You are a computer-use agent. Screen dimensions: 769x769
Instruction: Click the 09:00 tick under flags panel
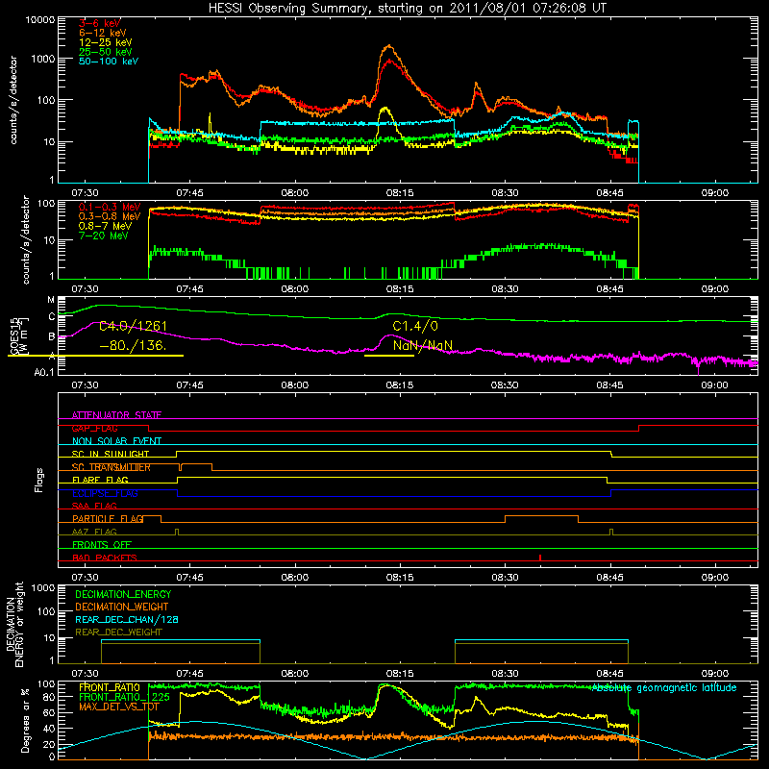pyautogui.click(x=714, y=578)
